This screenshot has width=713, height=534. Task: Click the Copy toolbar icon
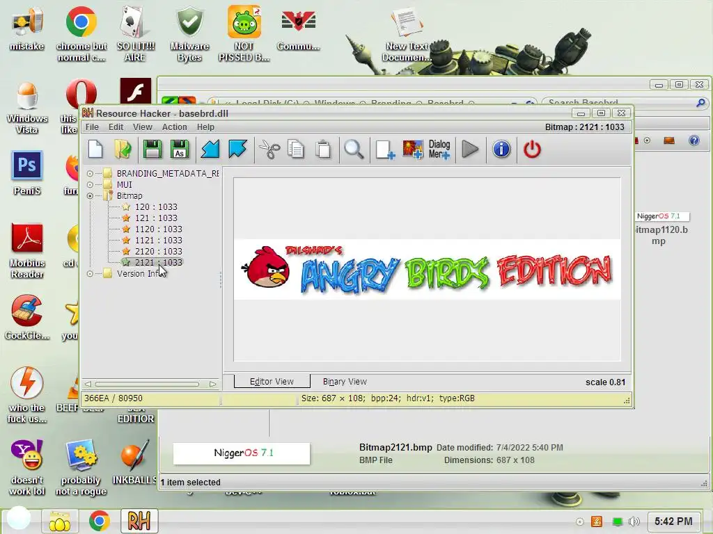[x=295, y=149]
